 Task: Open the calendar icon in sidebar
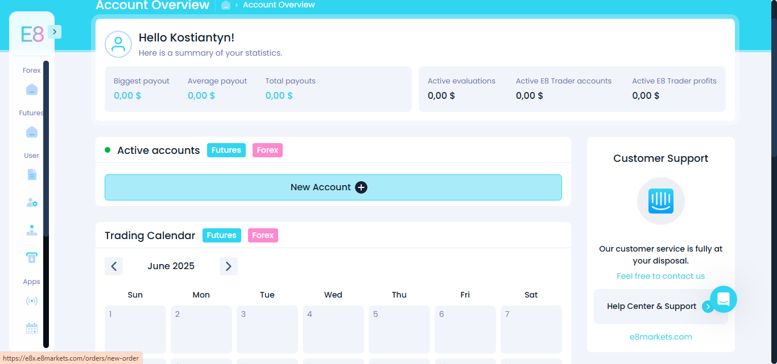[32, 329]
